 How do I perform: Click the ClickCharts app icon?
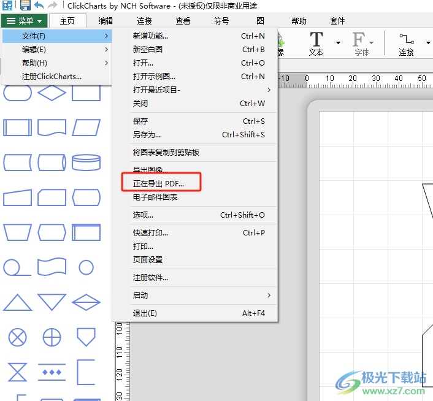coord(7,5)
